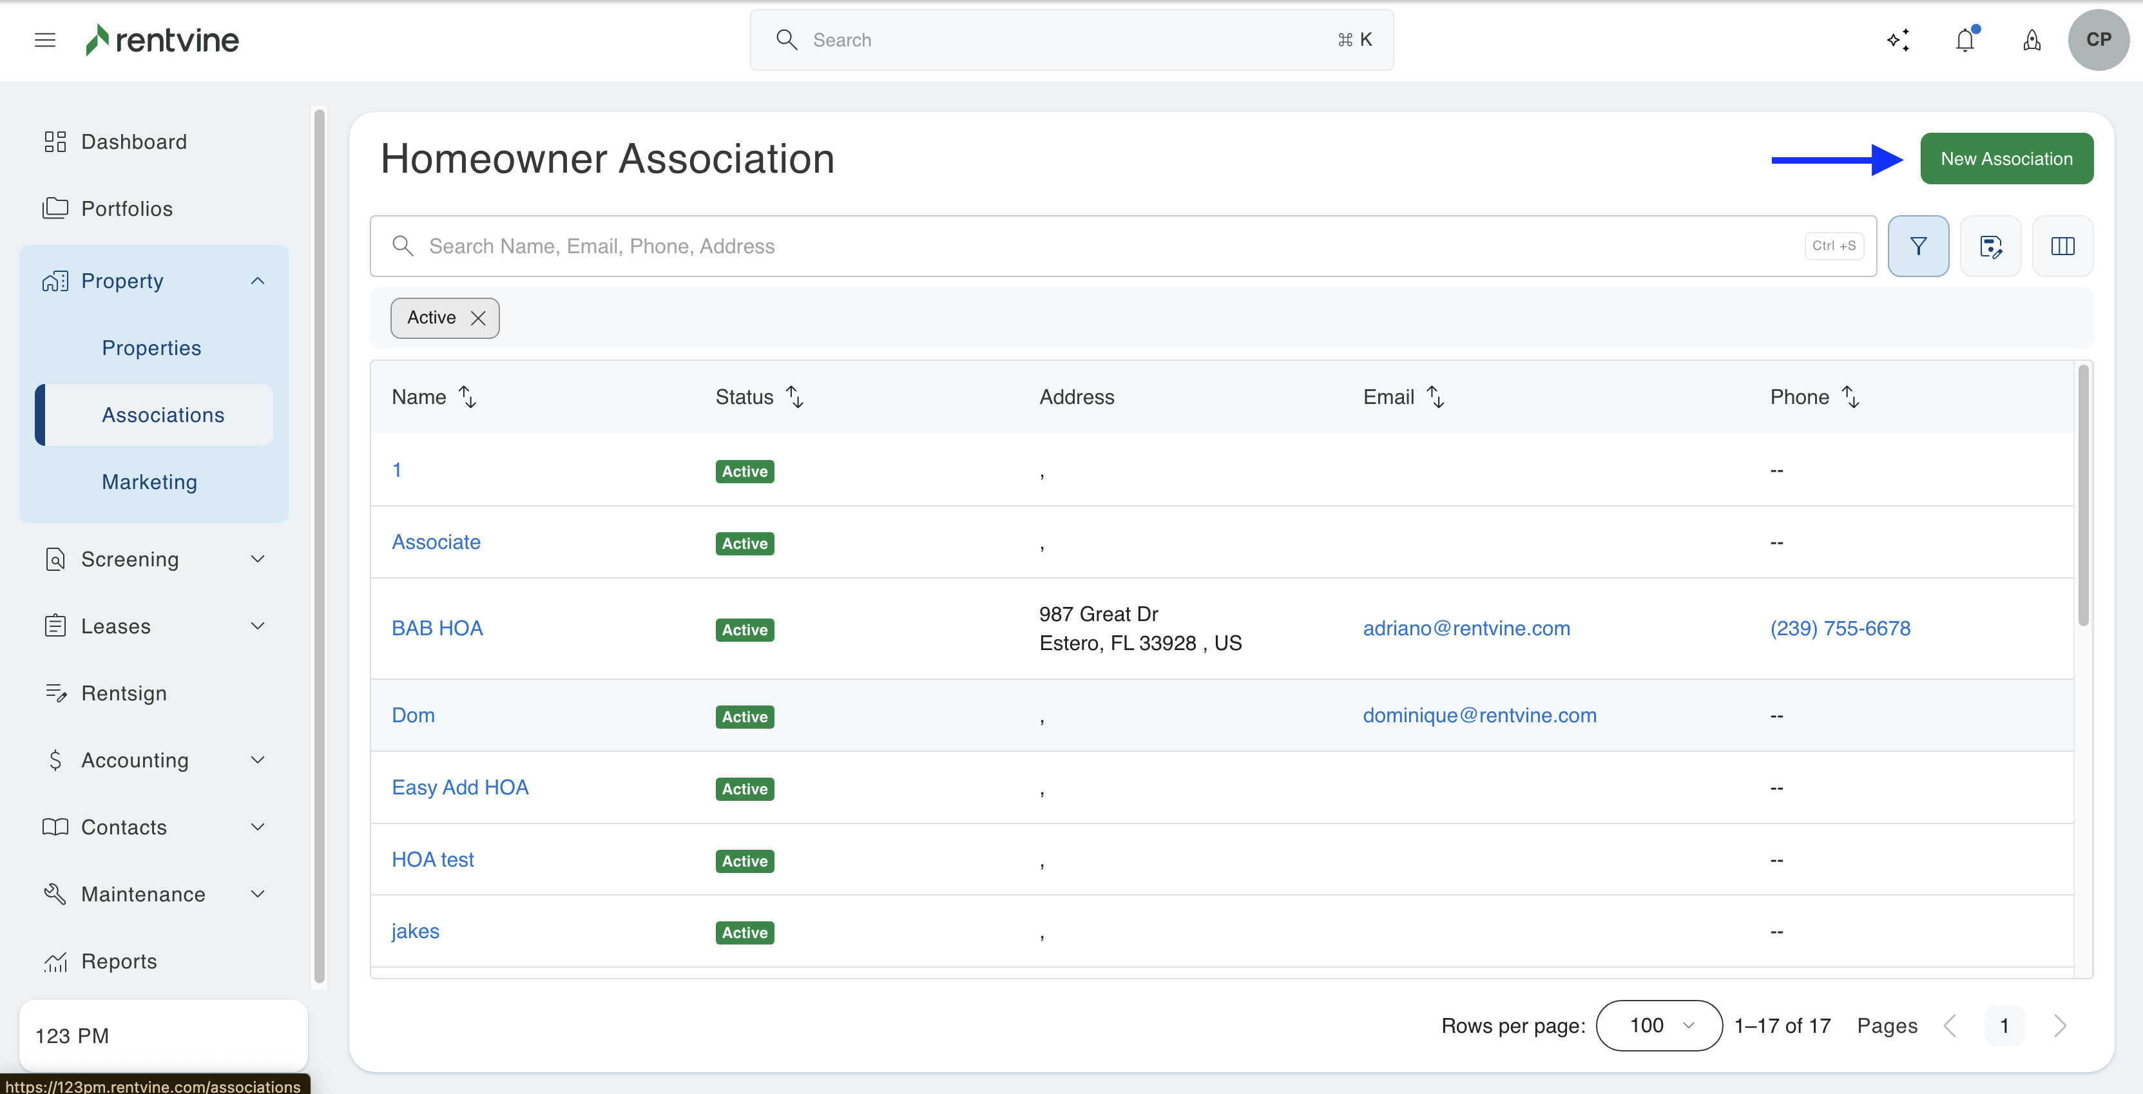Sort table by Status column

[794, 397]
